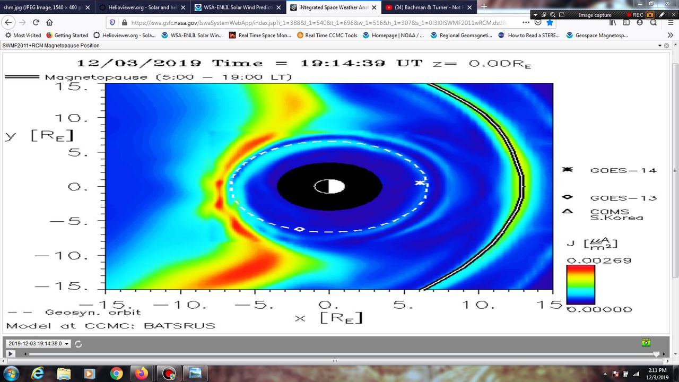Viewport: 679px width, 382px height.
Task: Open Google Chrome from the taskbar
Action: click(x=116, y=374)
